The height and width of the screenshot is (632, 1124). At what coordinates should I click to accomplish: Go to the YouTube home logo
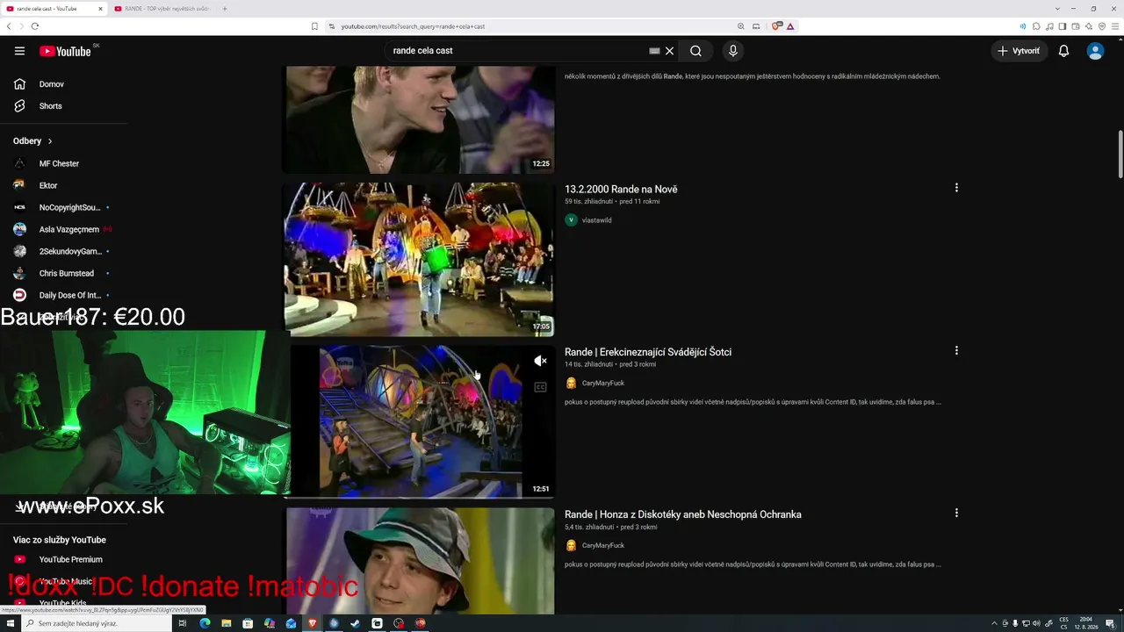(x=65, y=51)
